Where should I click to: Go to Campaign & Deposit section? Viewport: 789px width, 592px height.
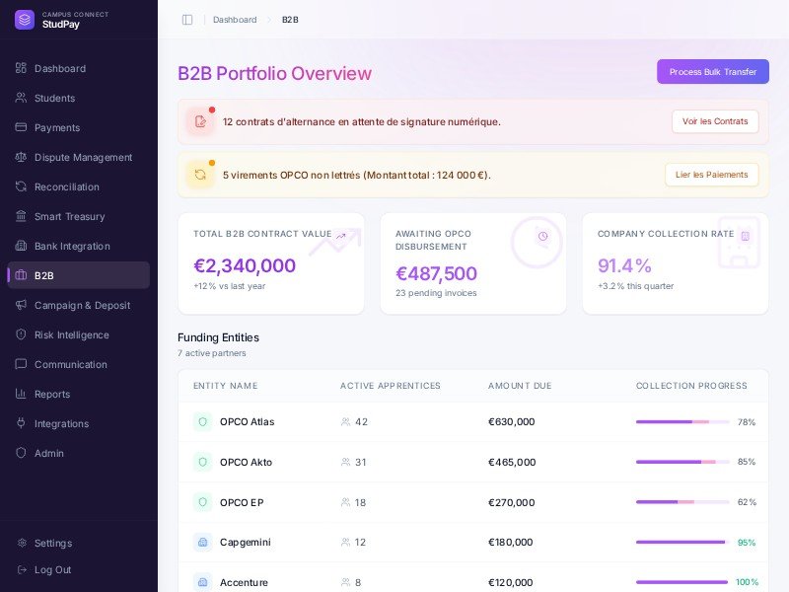click(x=82, y=305)
